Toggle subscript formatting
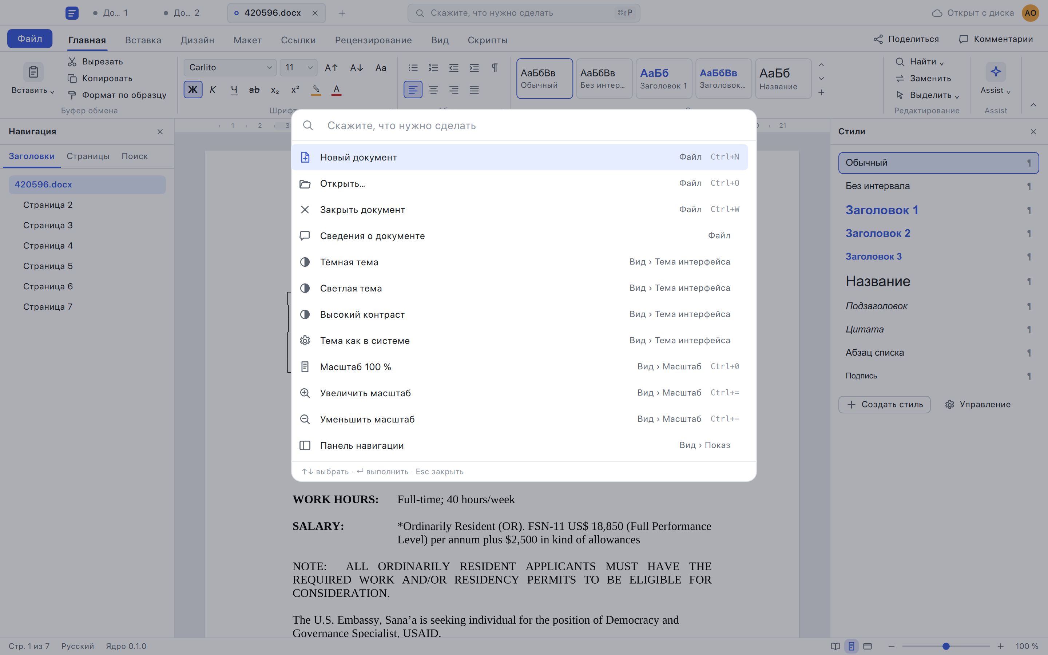The height and width of the screenshot is (655, 1048). [x=275, y=90]
